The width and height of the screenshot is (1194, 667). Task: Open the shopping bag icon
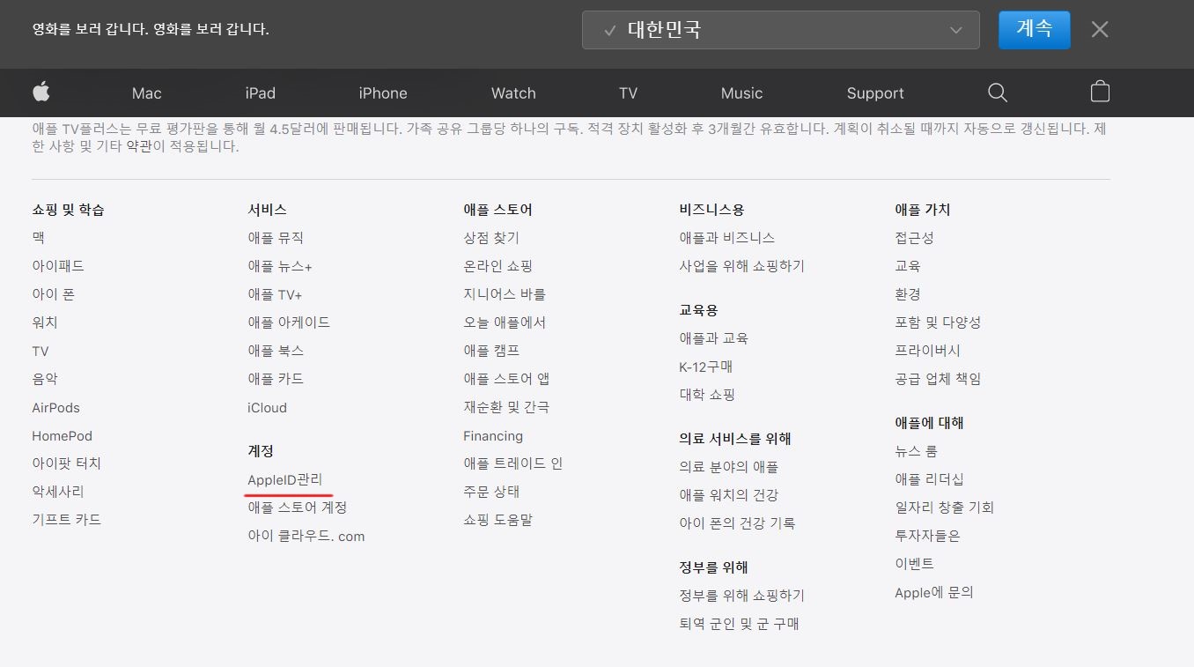(x=1100, y=92)
